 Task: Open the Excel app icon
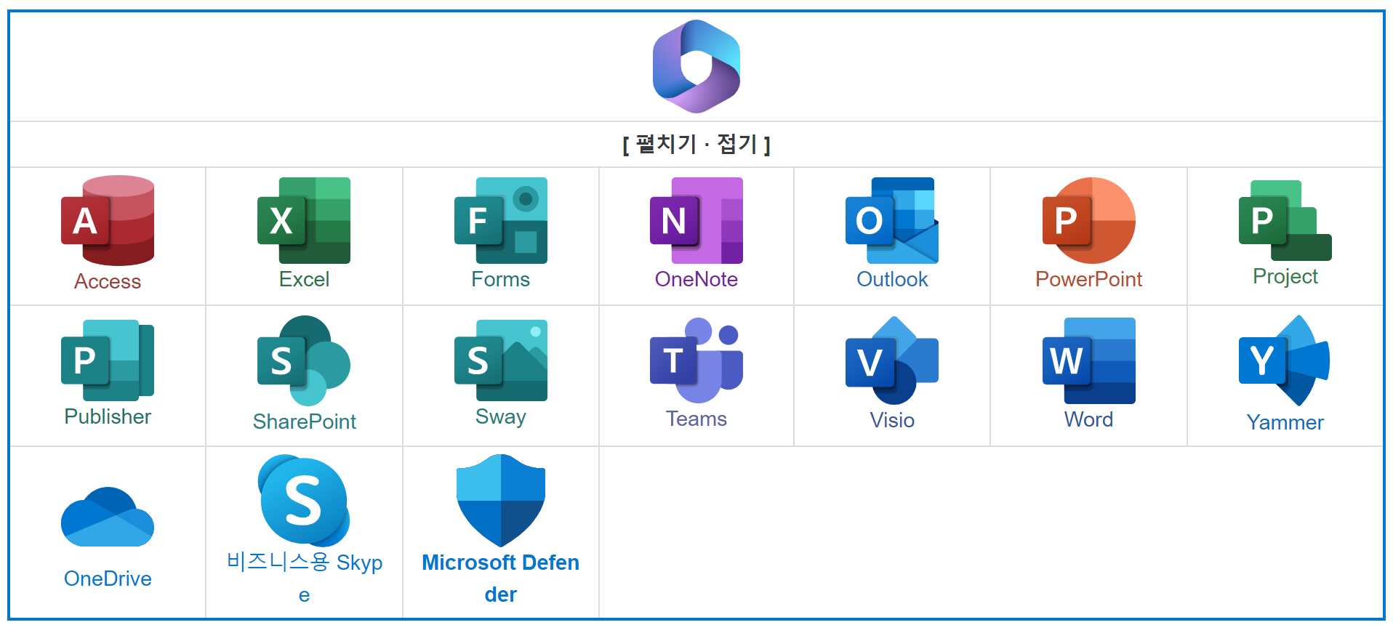pos(304,220)
